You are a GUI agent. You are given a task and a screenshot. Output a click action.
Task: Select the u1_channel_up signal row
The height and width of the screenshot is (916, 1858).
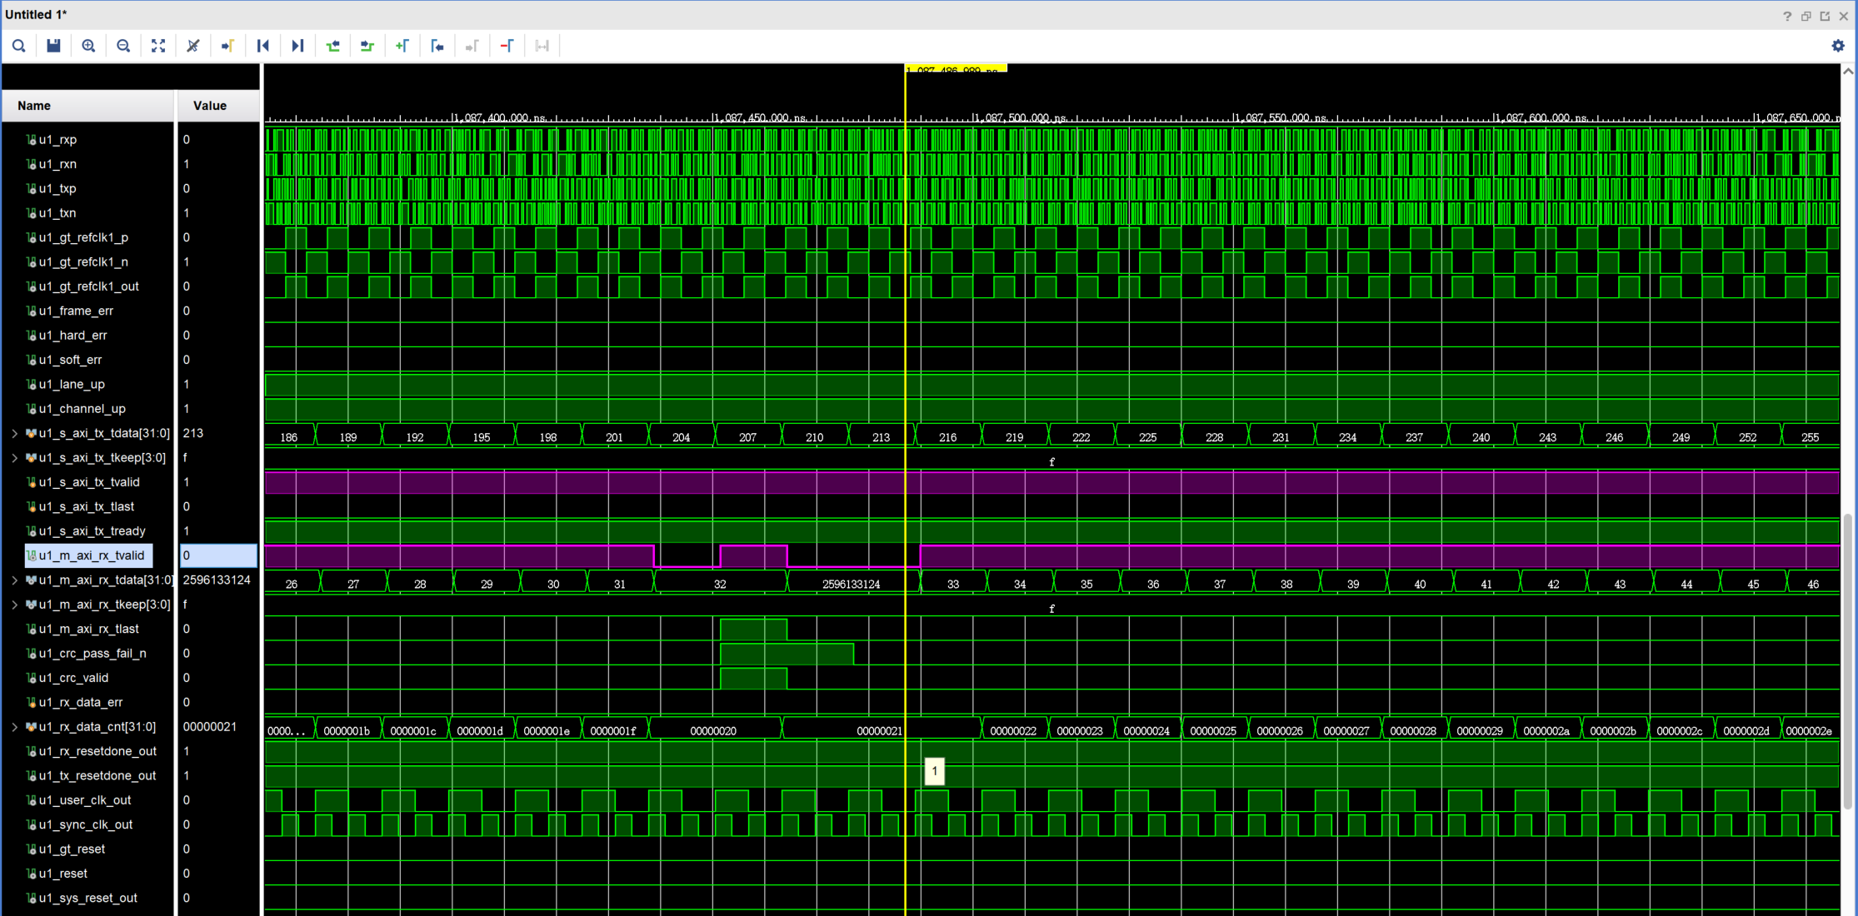point(82,409)
